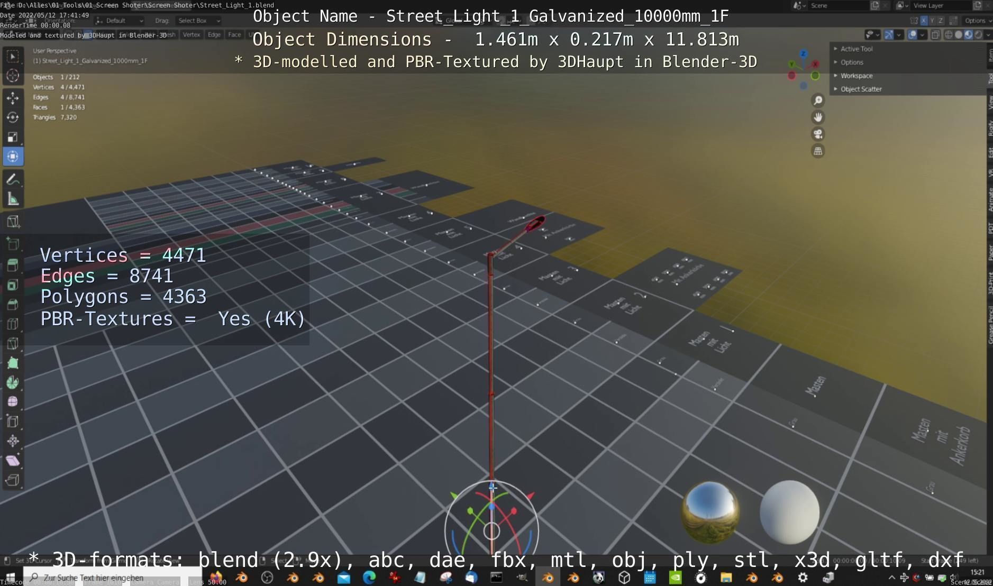
Task: Activate the 3D Cursor tool
Action: (13, 76)
